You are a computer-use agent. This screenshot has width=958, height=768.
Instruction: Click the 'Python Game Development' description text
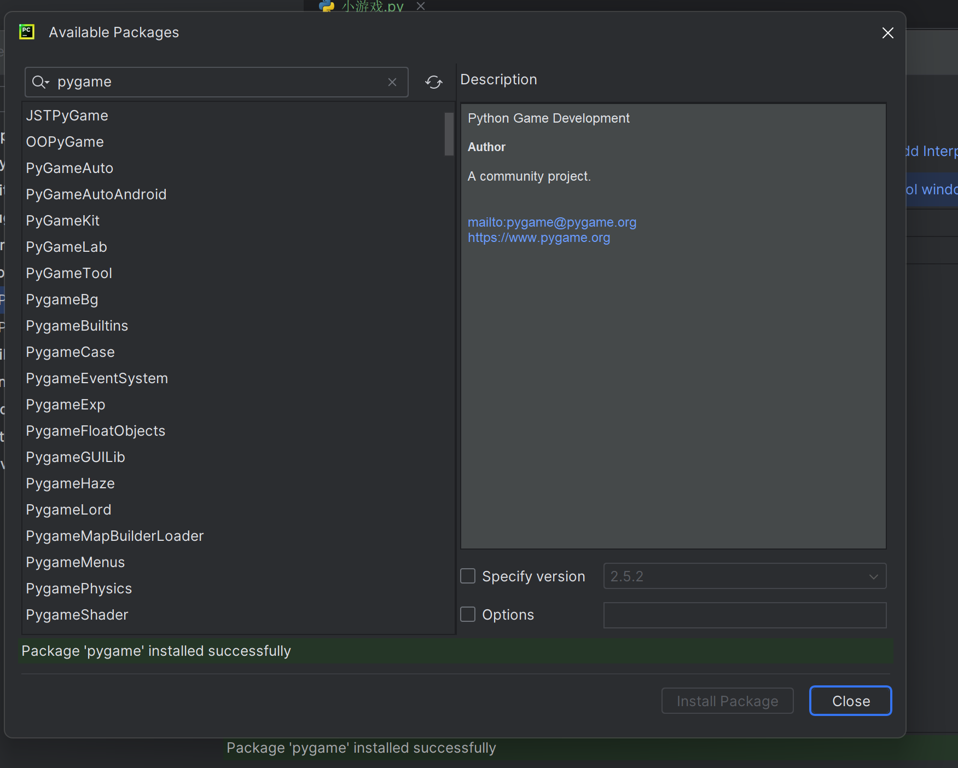(549, 118)
